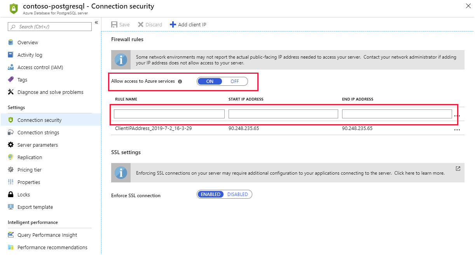The image size is (475, 255).
Task: Open Server parameters gear icon
Action: click(11, 145)
